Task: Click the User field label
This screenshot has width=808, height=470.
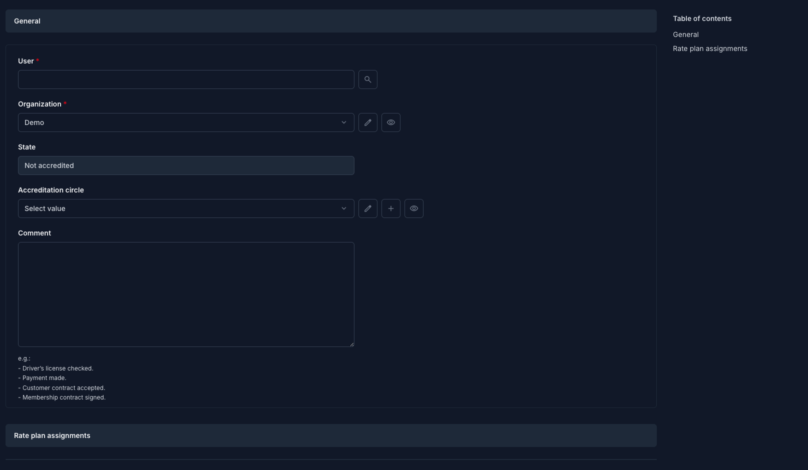Action: (26, 61)
